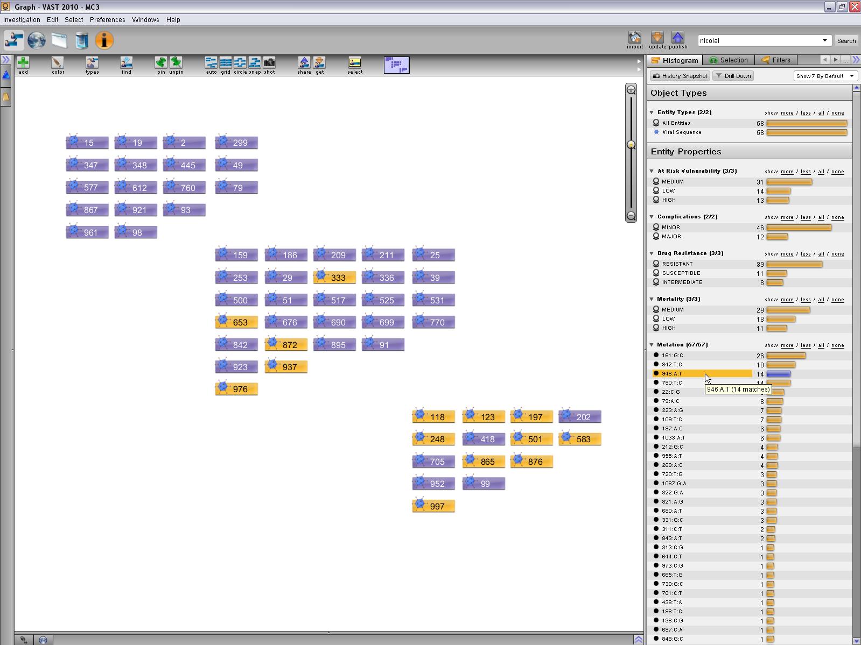861x645 pixels.
Task: Click the zoom slider handle on graph
Action: click(631, 145)
